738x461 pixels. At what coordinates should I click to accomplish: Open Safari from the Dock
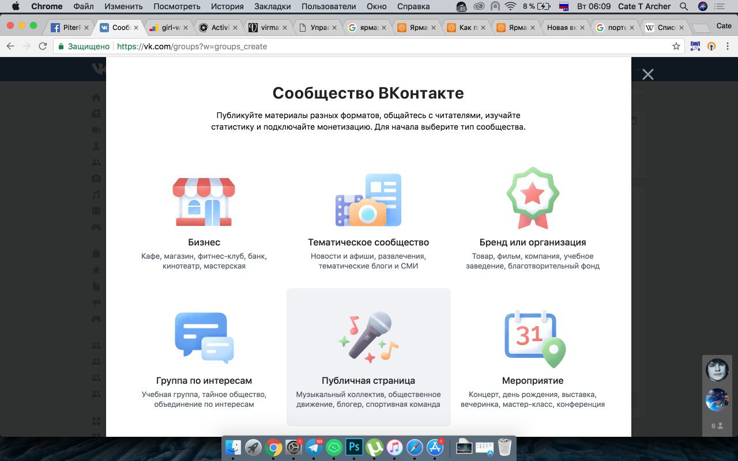pos(415,447)
